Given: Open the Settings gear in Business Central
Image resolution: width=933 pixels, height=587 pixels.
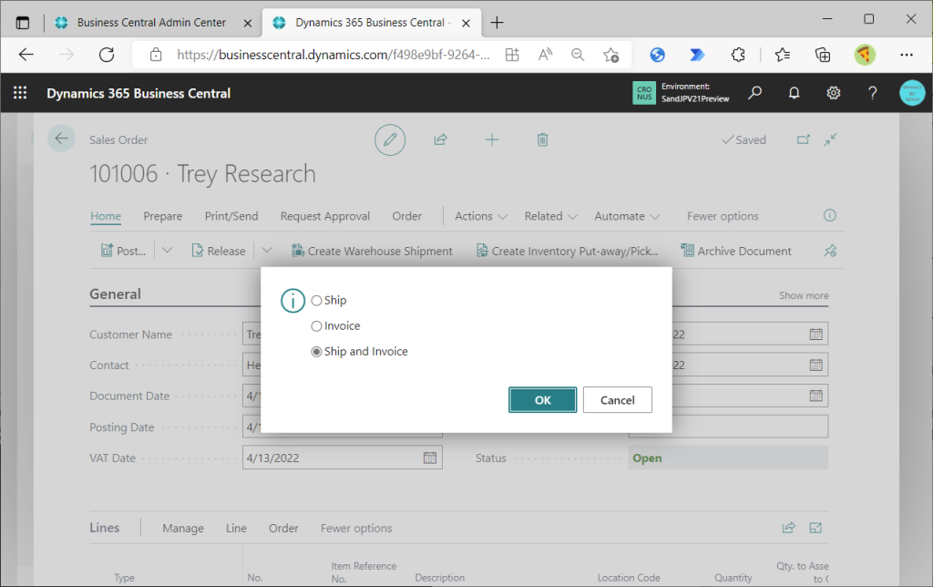Looking at the screenshot, I should [x=833, y=93].
